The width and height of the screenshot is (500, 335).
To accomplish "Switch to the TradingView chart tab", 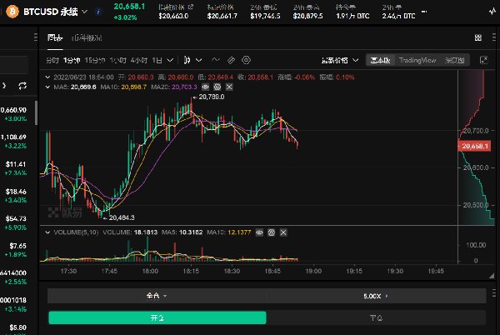I will coord(417,60).
